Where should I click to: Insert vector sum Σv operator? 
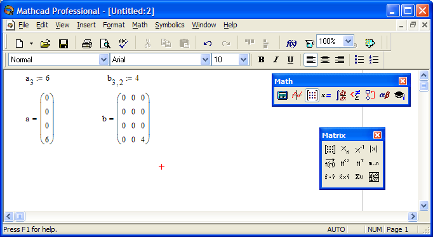click(x=359, y=177)
